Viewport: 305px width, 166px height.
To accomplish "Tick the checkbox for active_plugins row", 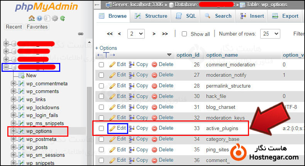I will coord(102,128).
